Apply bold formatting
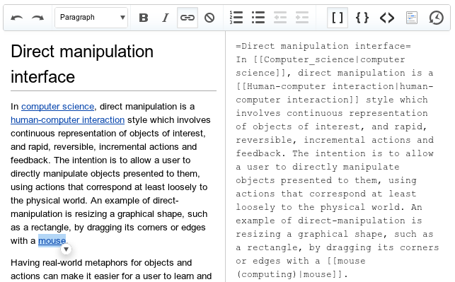The height and width of the screenshot is (282, 455). (144, 18)
